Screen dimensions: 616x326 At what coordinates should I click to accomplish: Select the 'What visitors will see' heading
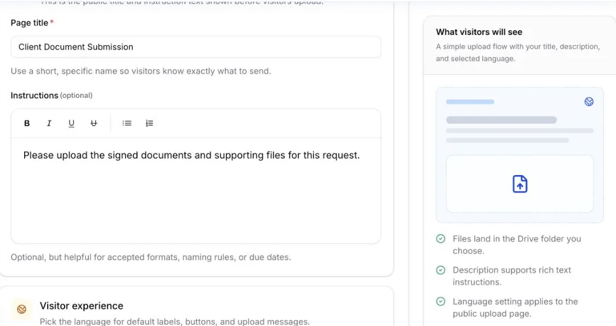(479, 32)
